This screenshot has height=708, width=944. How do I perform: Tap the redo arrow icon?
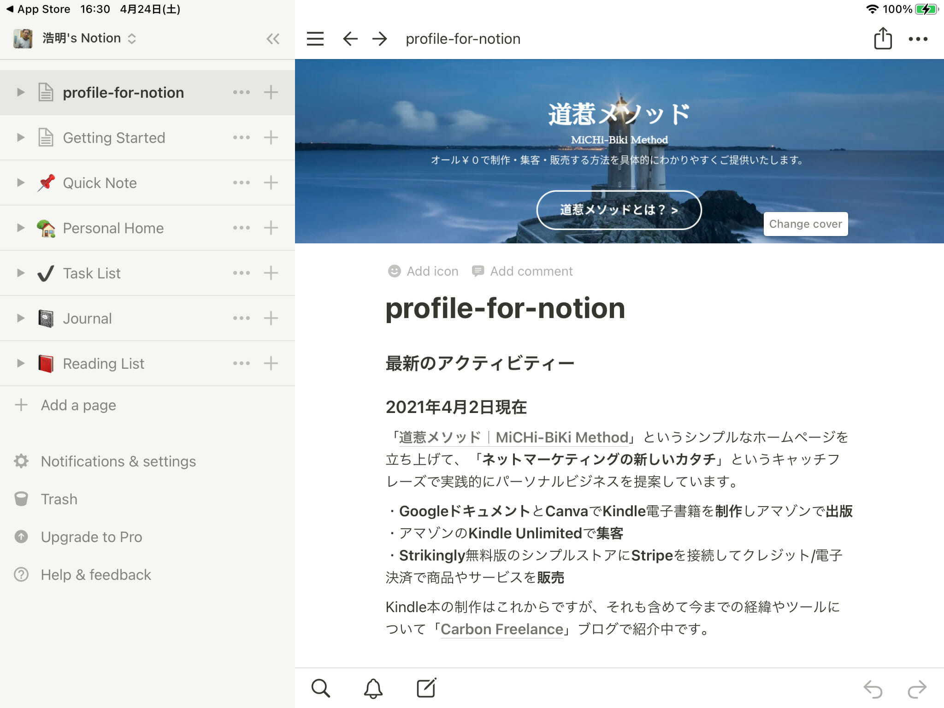point(917,689)
